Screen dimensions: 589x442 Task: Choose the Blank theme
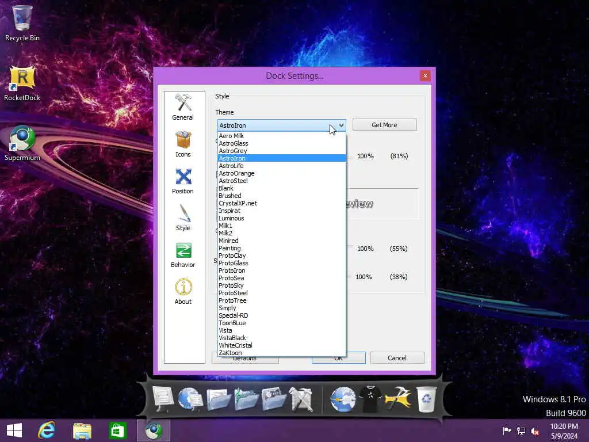282,188
